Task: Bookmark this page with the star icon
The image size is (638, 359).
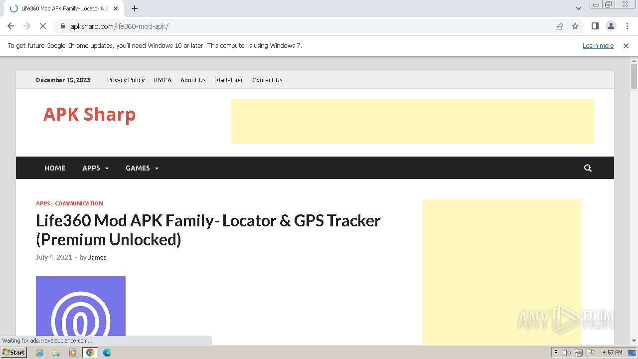Action: (575, 26)
